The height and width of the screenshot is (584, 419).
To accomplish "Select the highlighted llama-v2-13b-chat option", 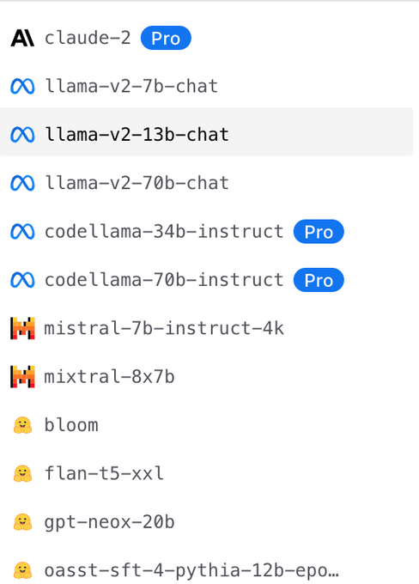I will [206, 131].
